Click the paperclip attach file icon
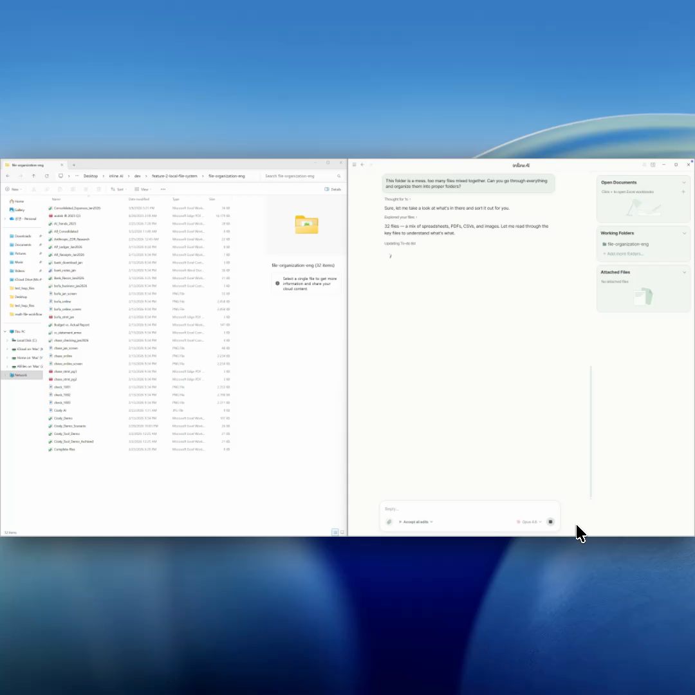Viewport: 695px width, 695px height. pos(389,522)
